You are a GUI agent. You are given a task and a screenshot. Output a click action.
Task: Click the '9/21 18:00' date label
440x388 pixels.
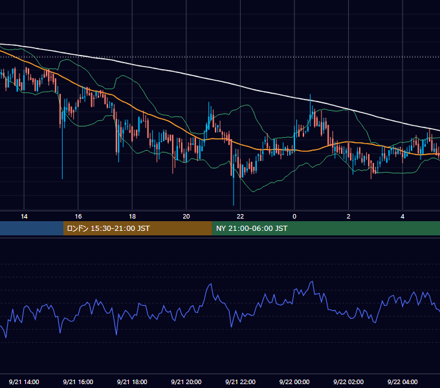(132, 382)
